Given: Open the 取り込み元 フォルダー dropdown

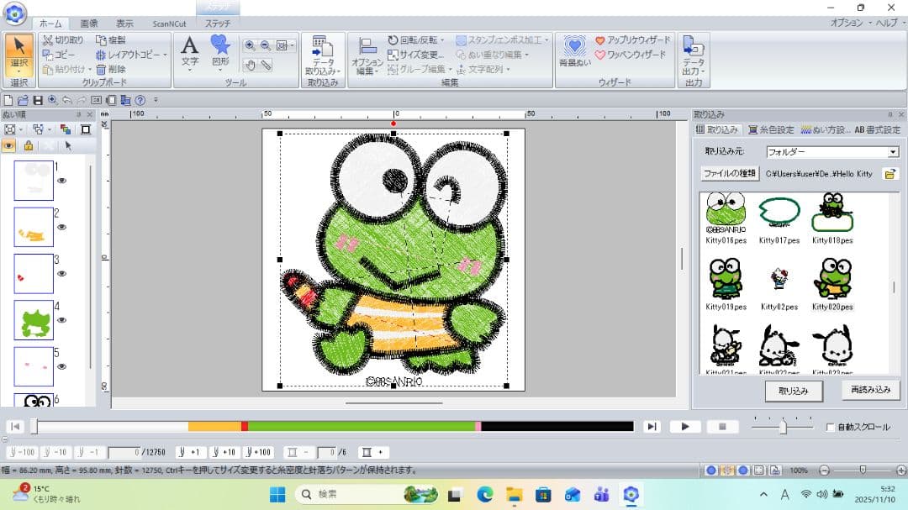Looking at the screenshot, I should pos(893,152).
